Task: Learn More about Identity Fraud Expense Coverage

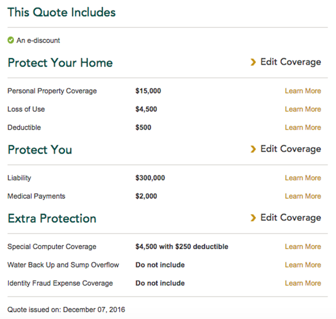Action: (303, 283)
